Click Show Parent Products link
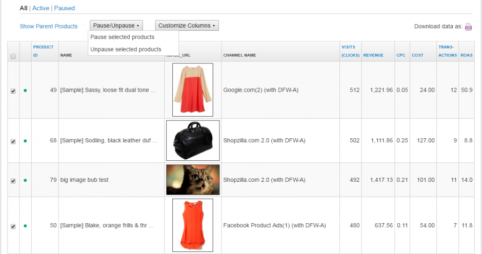The height and width of the screenshot is (254, 482). [x=49, y=26]
